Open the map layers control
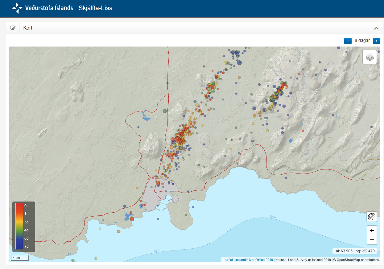 pyautogui.click(x=370, y=57)
